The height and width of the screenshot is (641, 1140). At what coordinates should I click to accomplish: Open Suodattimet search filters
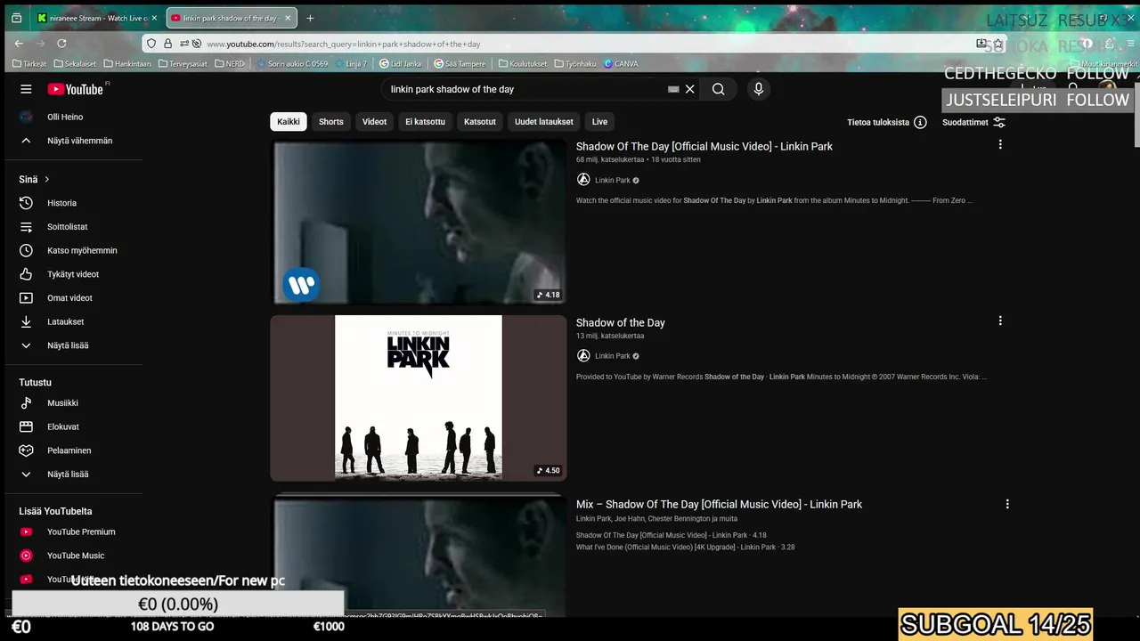click(973, 122)
